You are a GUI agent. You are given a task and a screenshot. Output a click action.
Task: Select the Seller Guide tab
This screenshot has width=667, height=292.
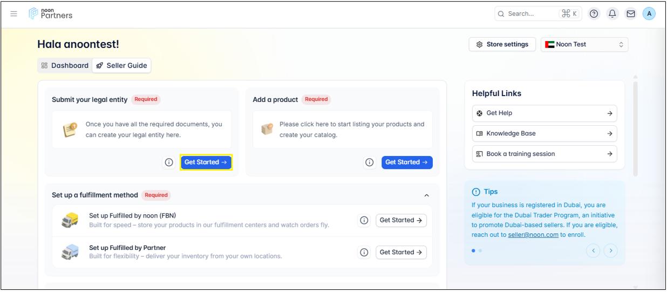coord(121,65)
